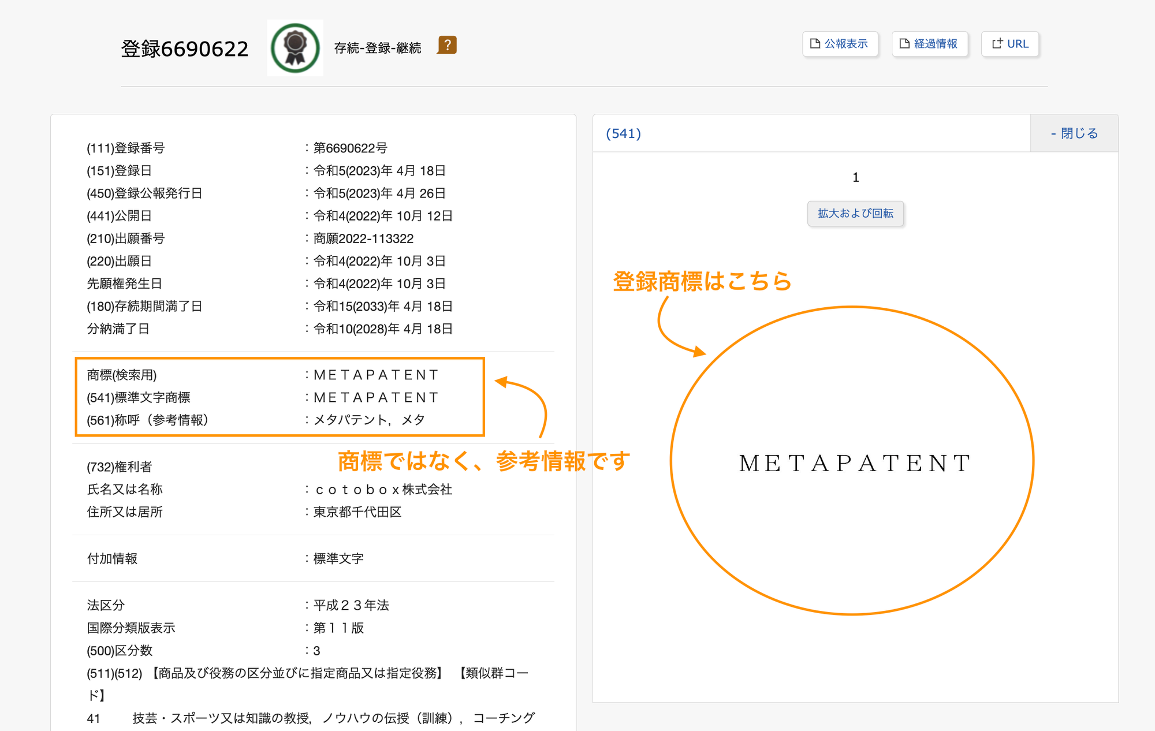This screenshot has height=731, width=1155.
Task: Click the (111)登録番号 field label
Action: coord(126,148)
